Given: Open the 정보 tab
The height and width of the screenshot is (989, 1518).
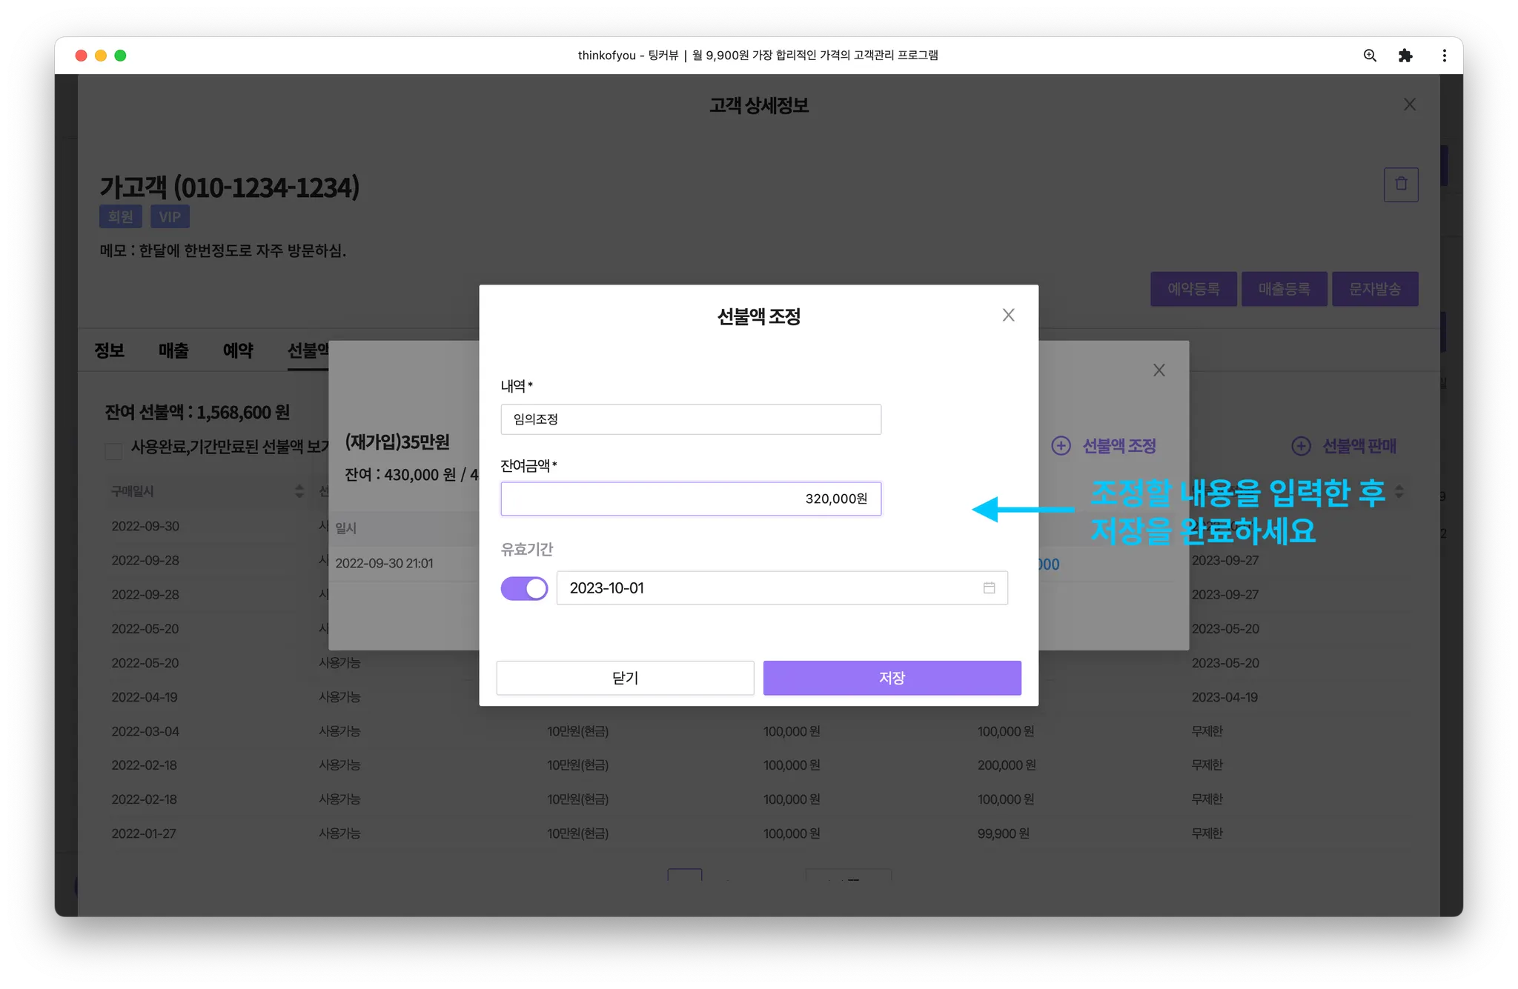Looking at the screenshot, I should [x=109, y=350].
